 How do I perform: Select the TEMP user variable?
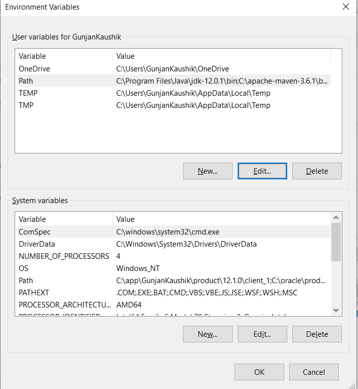(28, 93)
